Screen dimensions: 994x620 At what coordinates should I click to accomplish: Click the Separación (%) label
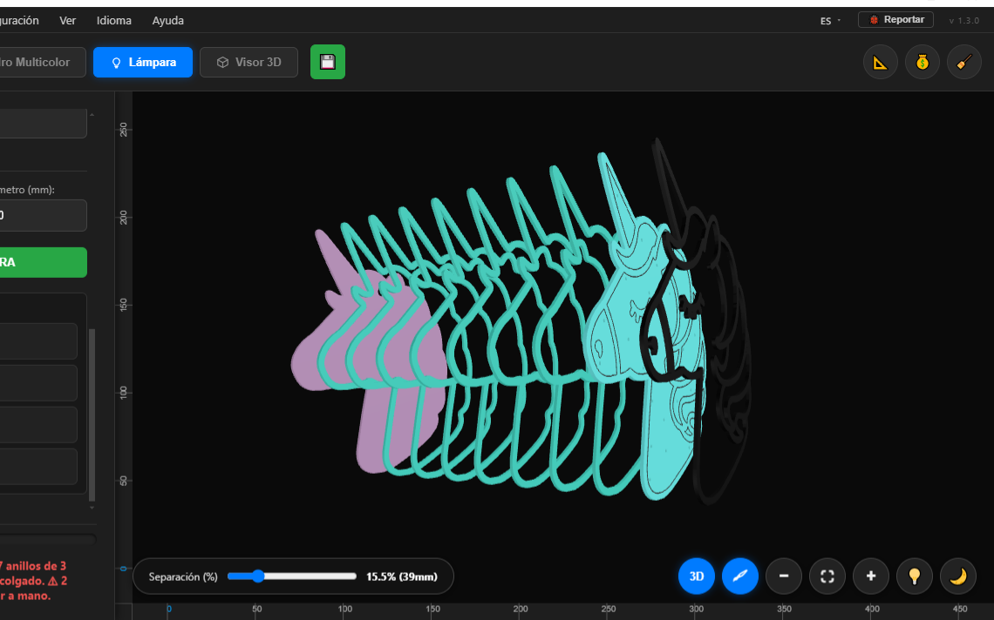182,576
